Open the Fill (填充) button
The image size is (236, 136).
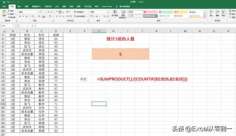[232, 14]
